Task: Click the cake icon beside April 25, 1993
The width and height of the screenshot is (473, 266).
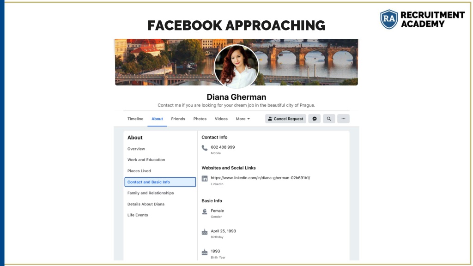Action: [x=205, y=232]
